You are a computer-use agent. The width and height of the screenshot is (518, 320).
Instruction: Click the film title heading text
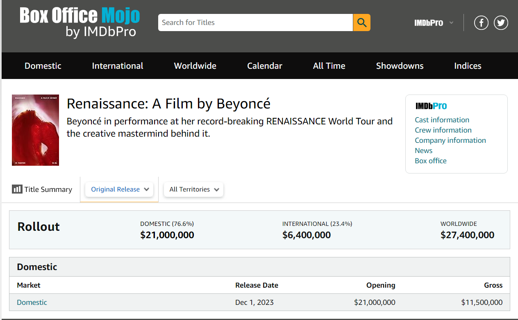coord(168,104)
